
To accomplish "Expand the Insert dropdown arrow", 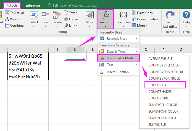I will (x=45, y=26).
